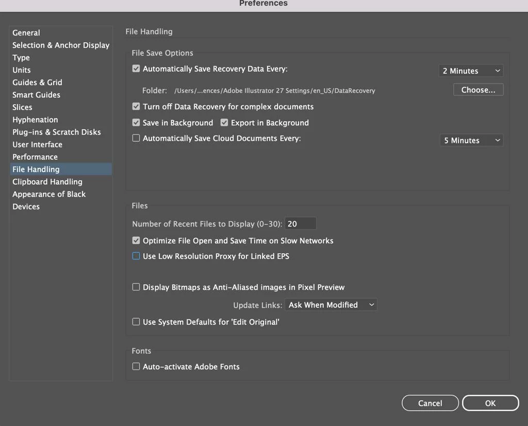Image resolution: width=528 pixels, height=426 pixels.
Task: Disable Turn off Data Recovery for complex documents
Action: (x=136, y=106)
